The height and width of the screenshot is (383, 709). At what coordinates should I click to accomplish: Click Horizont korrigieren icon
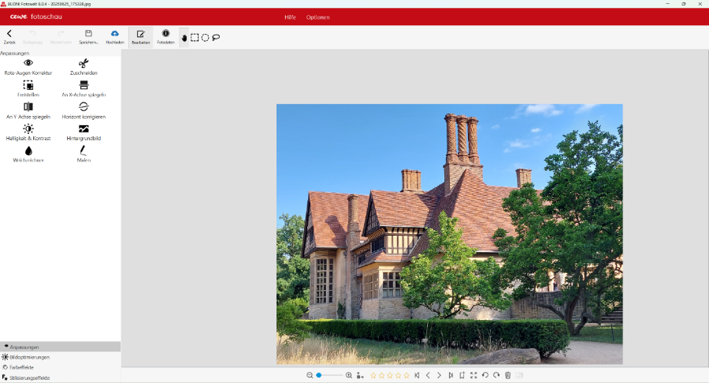[84, 108]
